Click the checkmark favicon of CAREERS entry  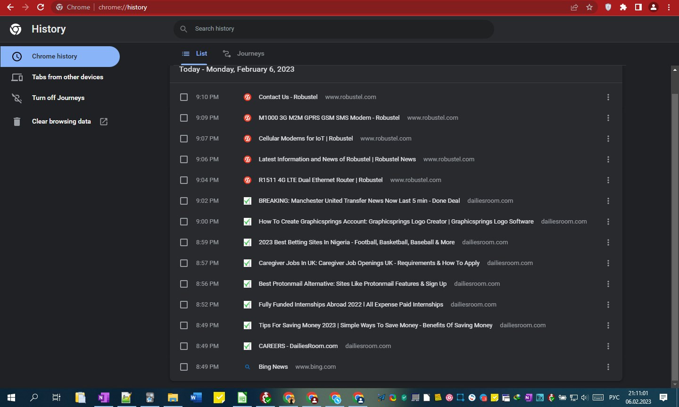pyautogui.click(x=248, y=346)
